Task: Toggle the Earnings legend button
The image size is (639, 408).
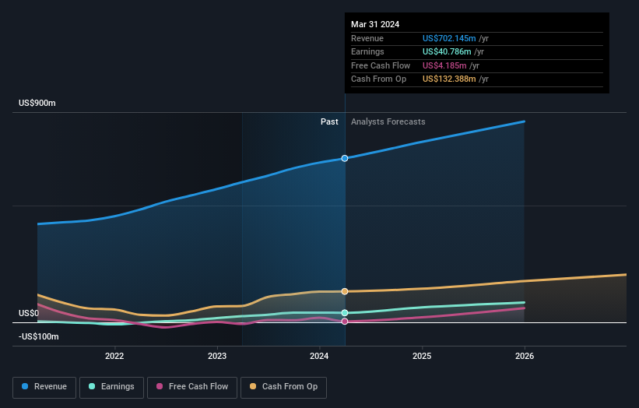Action: (111, 387)
